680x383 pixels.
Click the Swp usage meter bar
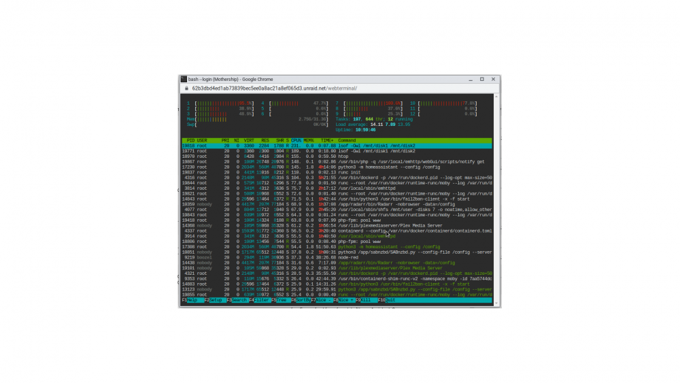coord(257,124)
